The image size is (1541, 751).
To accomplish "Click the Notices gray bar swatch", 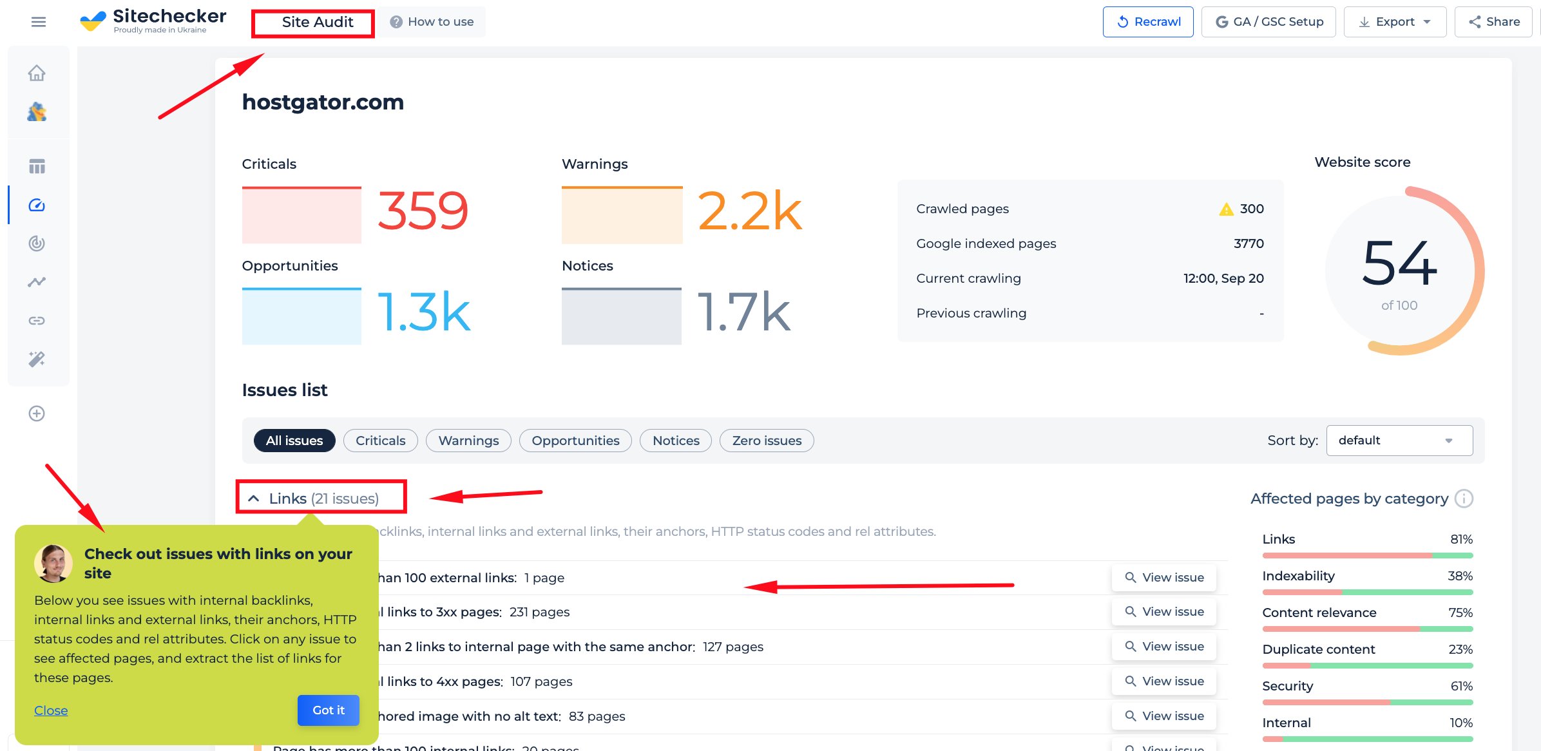I will [621, 316].
